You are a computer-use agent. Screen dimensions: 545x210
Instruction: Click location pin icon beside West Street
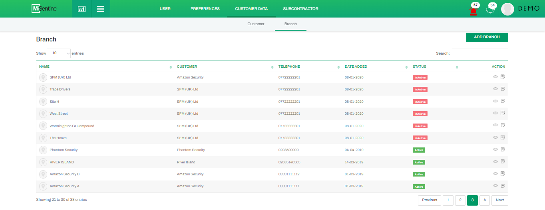[43, 114]
